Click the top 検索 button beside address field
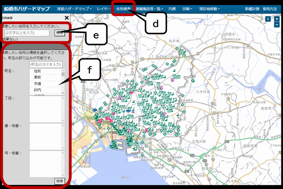The image size is (283, 189). coord(60,33)
